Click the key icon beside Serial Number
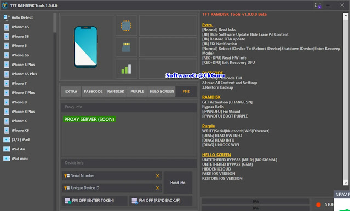350x211 pixels. click(67, 176)
